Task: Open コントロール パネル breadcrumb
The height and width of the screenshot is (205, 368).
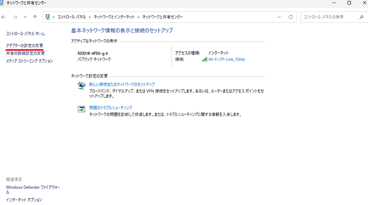Action: pyautogui.click(x=72, y=17)
